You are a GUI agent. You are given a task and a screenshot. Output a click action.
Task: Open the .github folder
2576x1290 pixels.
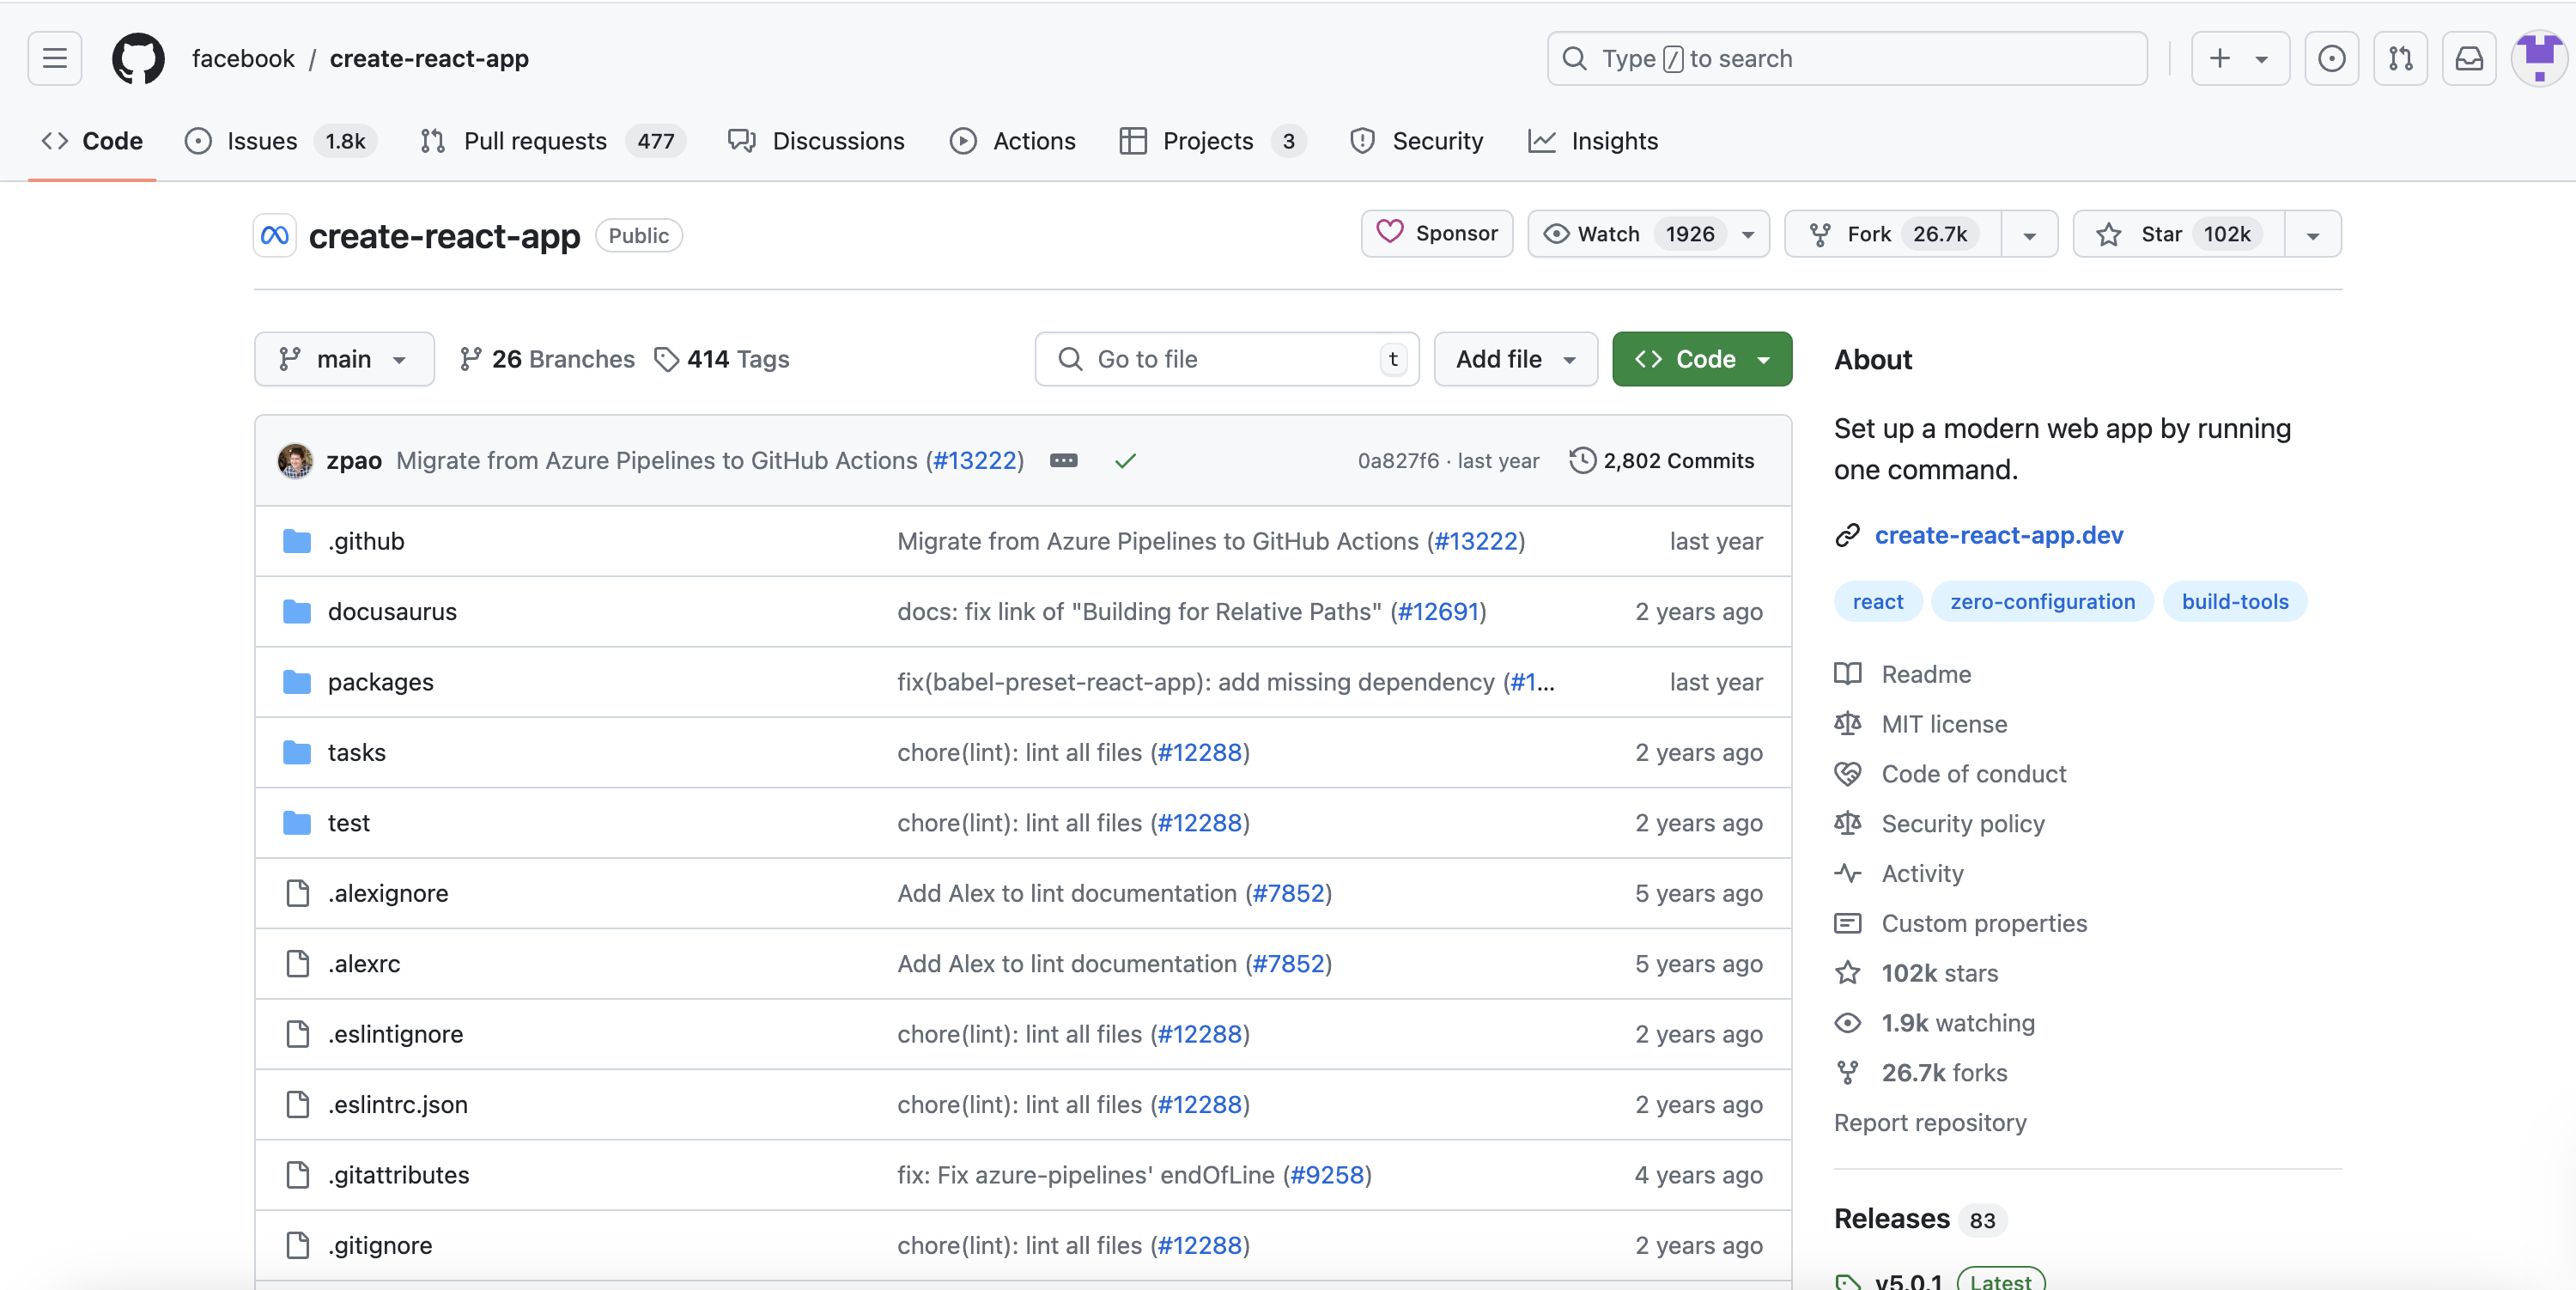tap(366, 541)
